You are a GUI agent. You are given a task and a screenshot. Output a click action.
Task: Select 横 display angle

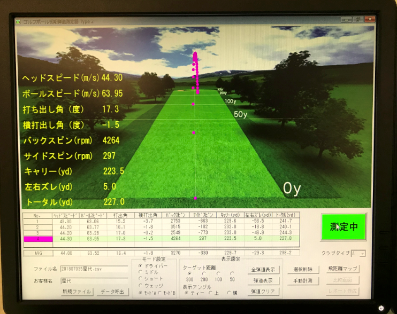(229, 293)
